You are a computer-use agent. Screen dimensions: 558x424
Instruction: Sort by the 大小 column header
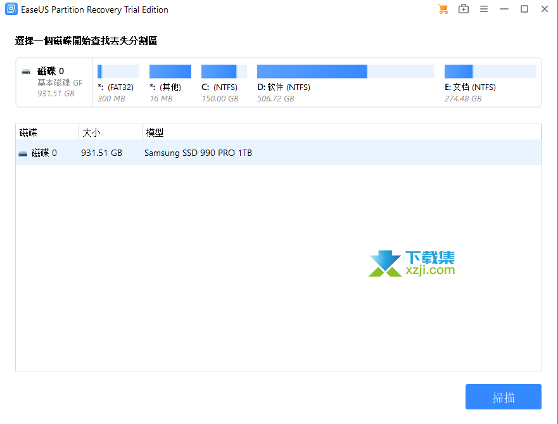pos(110,132)
